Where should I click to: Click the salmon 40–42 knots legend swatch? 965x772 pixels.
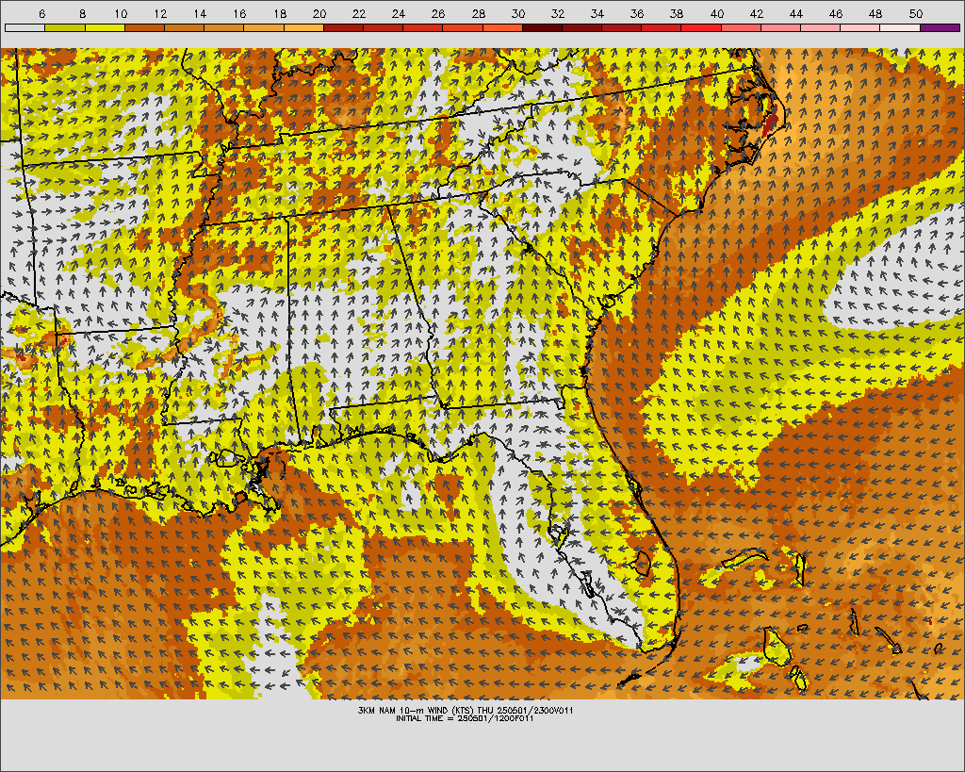point(741,27)
